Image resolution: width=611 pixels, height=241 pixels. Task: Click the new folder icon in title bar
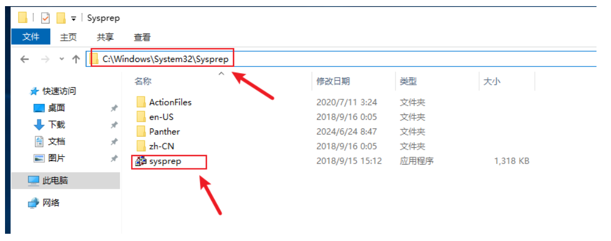pos(61,18)
